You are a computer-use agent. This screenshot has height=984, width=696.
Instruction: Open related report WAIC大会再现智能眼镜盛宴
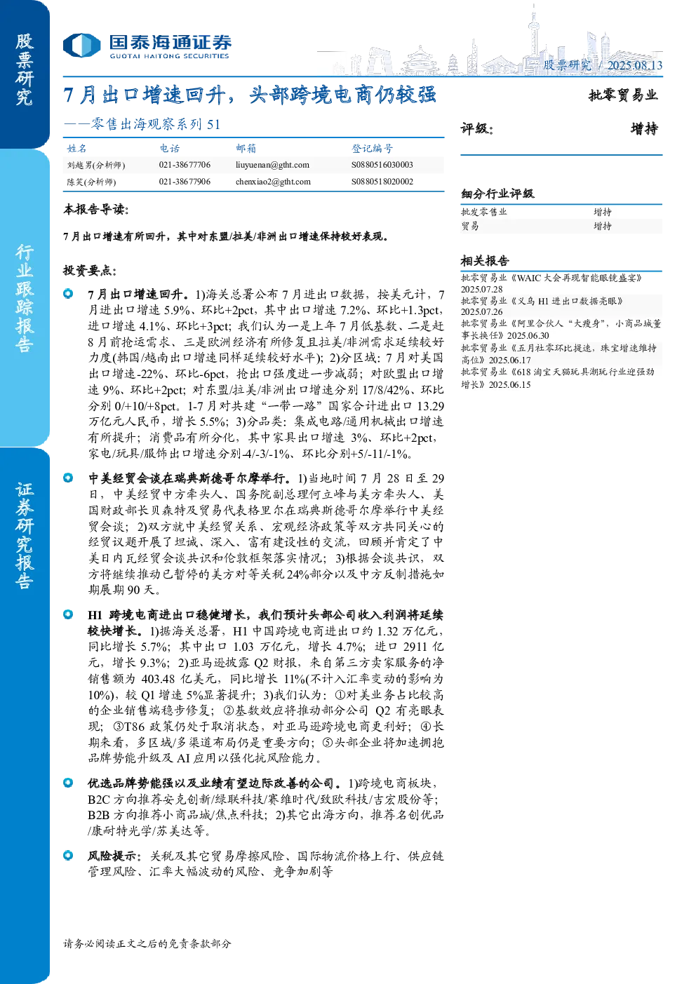551,283
